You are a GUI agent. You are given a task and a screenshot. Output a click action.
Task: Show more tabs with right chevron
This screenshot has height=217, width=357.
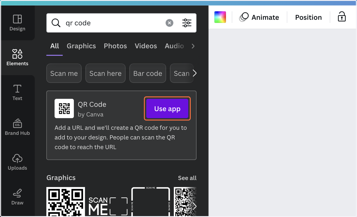pyautogui.click(x=193, y=46)
